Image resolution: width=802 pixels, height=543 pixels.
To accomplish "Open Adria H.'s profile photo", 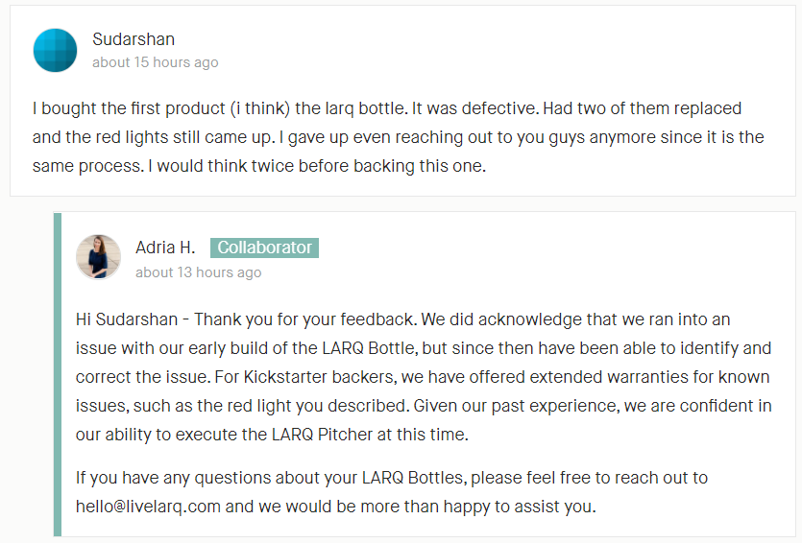I will [99, 257].
